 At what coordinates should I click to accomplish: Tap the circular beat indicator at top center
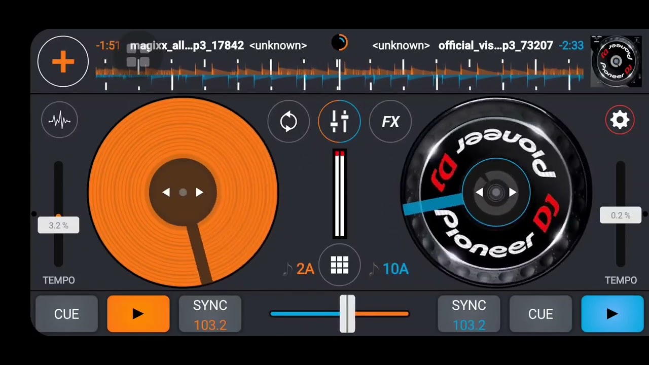(339, 43)
